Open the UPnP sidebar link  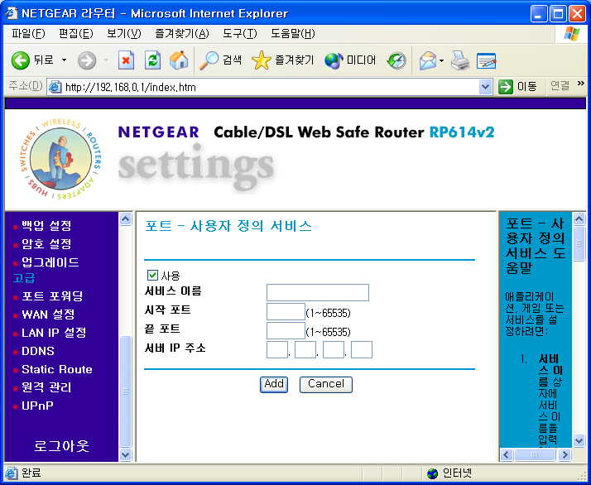[37, 406]
